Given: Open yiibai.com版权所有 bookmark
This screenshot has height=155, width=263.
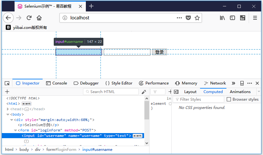Looking at the screenshot, I should click(26, 28).
